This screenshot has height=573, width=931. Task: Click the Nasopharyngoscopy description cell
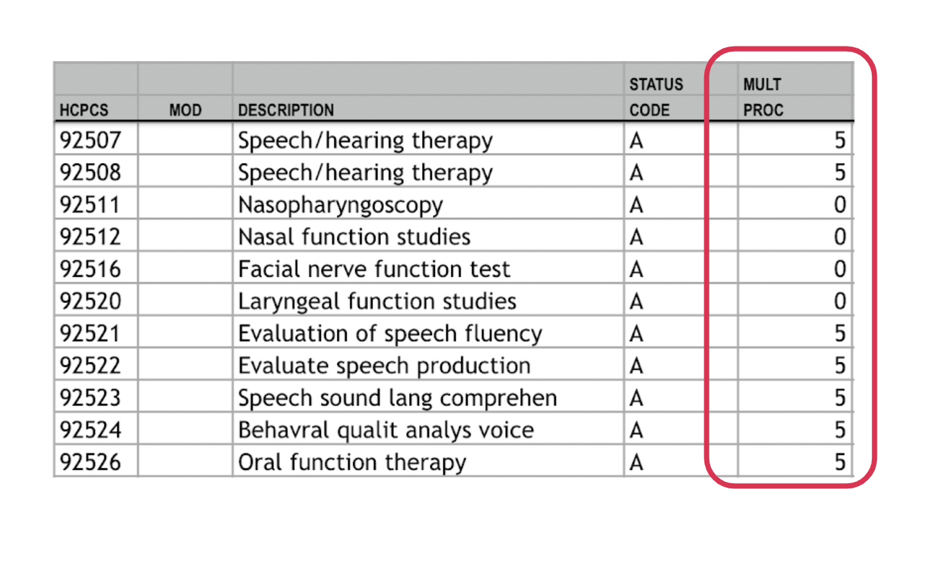click(x=428, y=204)
